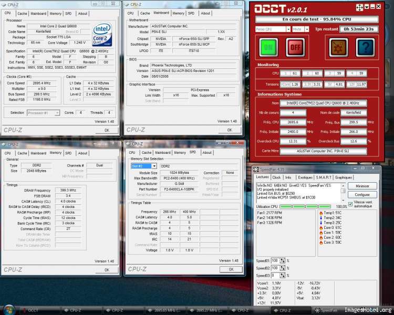Open the Slot #2 memory slot dropdown
This screenshot has width=394, height=315.
144,166
